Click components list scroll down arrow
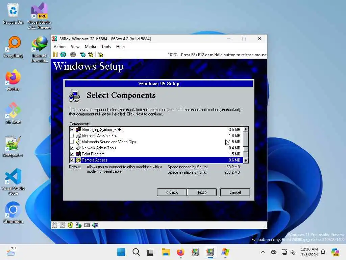Screen dimensions: 346x260 [246, 160]
